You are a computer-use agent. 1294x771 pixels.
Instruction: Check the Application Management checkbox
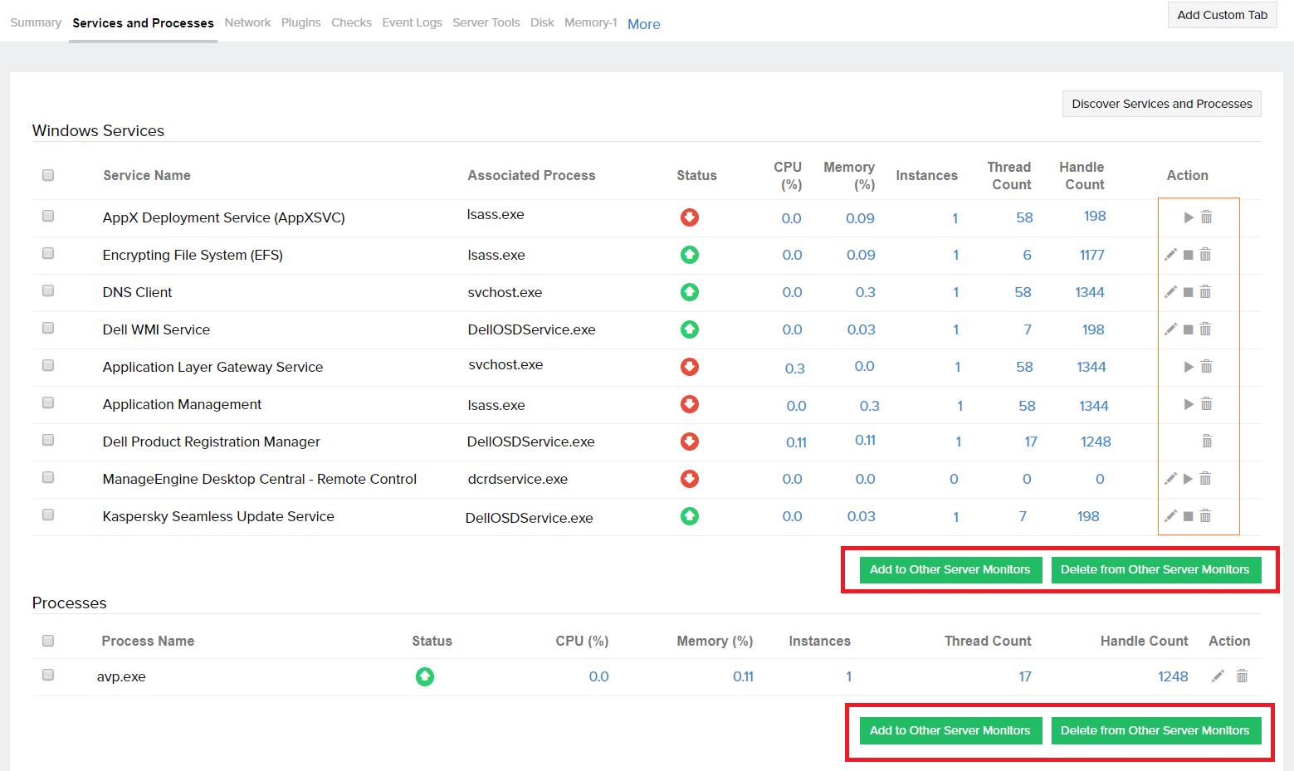coord(48,403)
